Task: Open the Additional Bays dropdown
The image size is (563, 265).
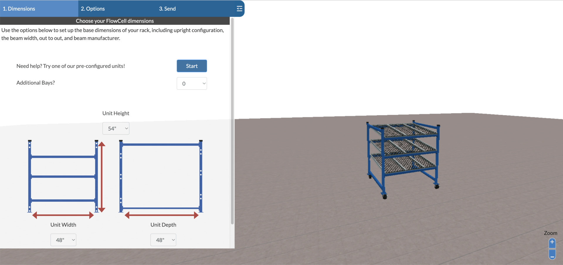Action: pos(192,83)
